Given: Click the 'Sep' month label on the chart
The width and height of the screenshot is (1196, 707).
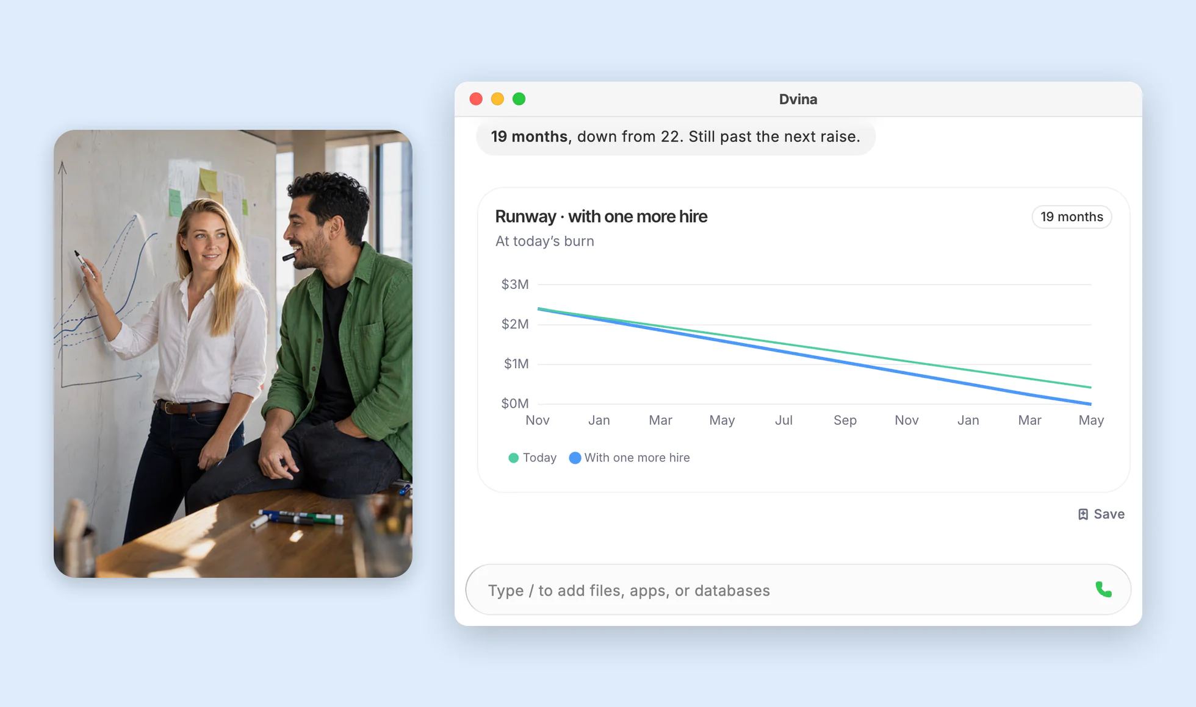Looking at the screenshot, I should (845, 421).
